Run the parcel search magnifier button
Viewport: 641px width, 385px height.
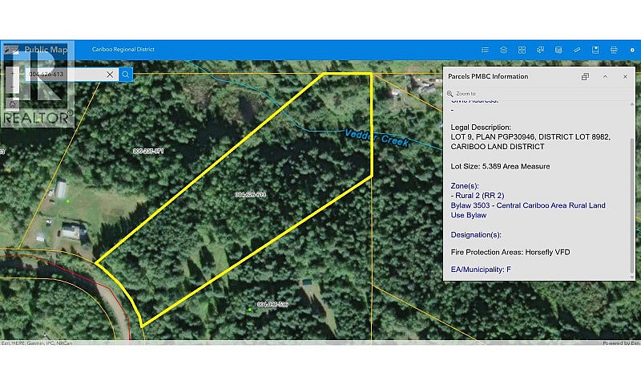pos(126,75)
